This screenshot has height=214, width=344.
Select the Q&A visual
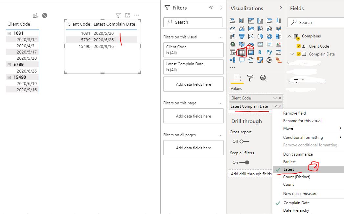242,60
